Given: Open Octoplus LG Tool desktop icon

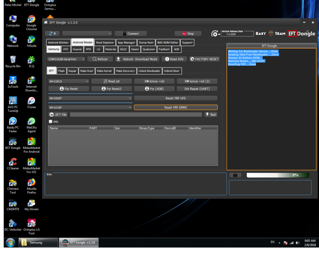Looking at the screenshot, I should click(x=32, y=227).
